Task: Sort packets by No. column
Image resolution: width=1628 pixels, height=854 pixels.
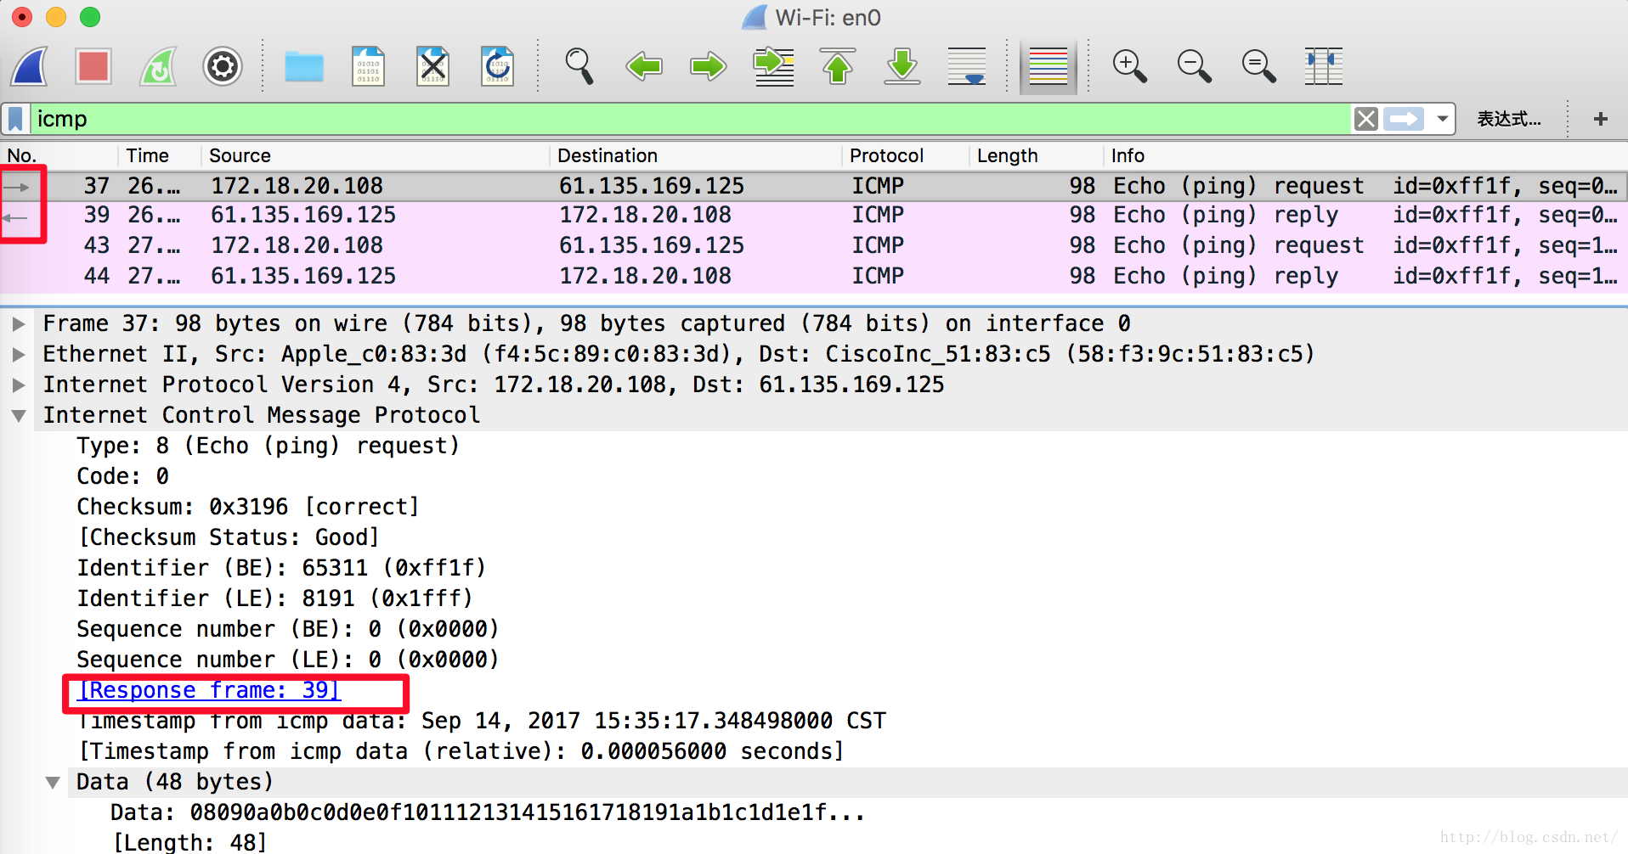Action: 59,155
